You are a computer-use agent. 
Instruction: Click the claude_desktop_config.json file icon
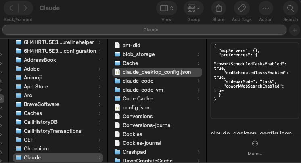pos(117,72)
